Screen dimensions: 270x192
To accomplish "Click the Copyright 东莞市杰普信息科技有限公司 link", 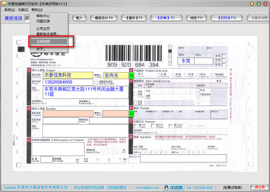I will (36, 188).
